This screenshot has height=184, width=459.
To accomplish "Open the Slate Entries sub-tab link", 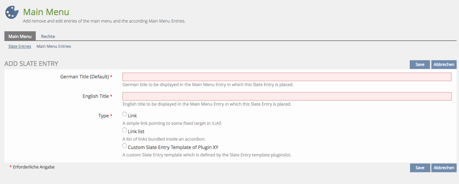I will pyautogui.click(x=20, y=46).
